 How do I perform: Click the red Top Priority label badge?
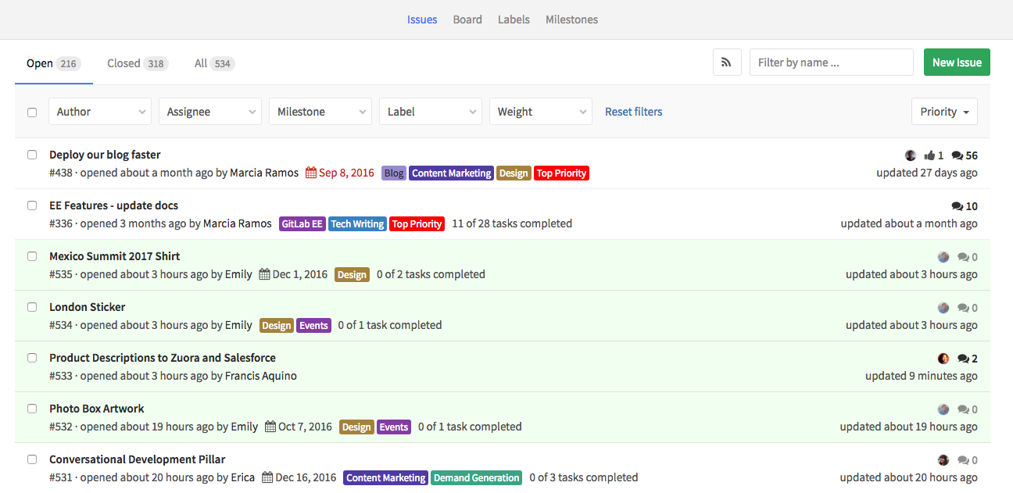(561, 173)
